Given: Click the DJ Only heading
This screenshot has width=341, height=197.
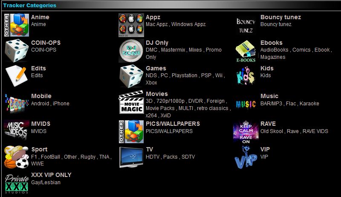Looking at the screenshot, I should click(157, 43).
